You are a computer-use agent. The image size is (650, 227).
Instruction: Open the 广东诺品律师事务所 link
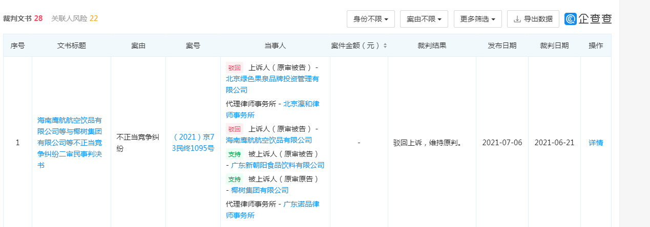[272, 210]
